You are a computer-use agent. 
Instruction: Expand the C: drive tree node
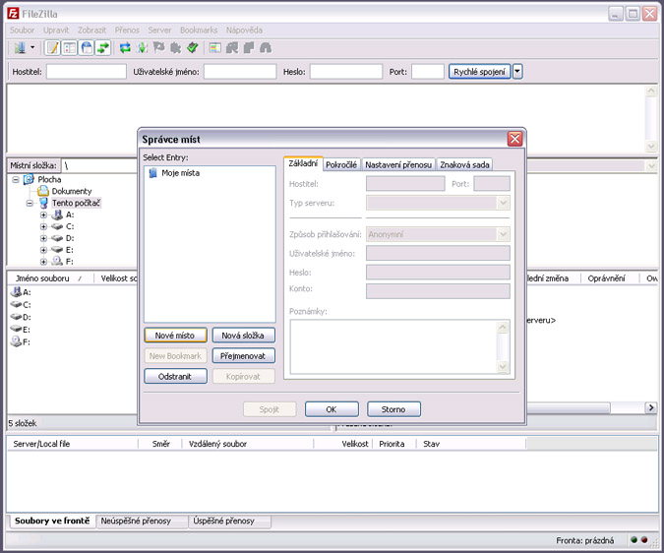tap(43, 226)
